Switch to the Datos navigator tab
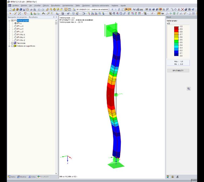The width and height of the screenshot is (204, 182). [12, 177]
